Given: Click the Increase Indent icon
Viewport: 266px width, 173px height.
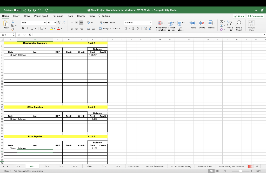Looking at the screenshot, I should (93, 28).
